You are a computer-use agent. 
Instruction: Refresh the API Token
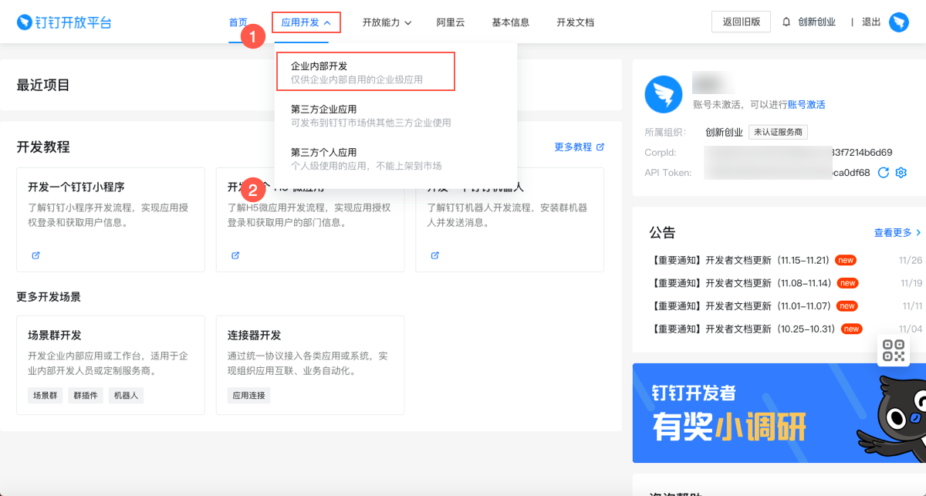(884, 173)
